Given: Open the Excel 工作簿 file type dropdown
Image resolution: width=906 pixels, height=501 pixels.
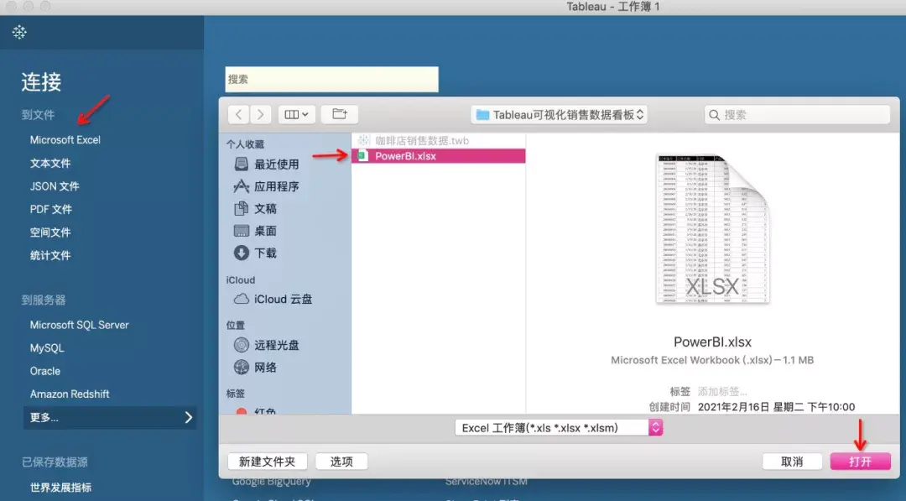Looking at the screenshot, I should (x=559, y=428).
